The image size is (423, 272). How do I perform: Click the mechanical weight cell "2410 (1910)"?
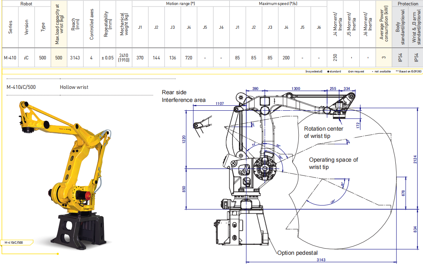coord(124,58)
